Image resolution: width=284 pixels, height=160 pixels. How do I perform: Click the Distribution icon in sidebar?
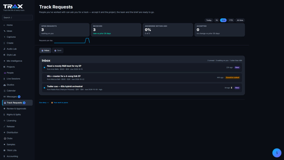click(x=4, y=132)
